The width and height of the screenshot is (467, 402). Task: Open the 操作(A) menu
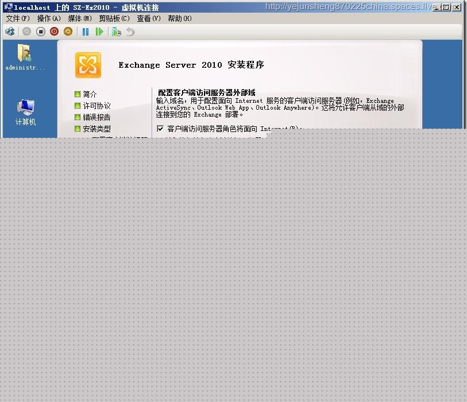coord(49,18)
